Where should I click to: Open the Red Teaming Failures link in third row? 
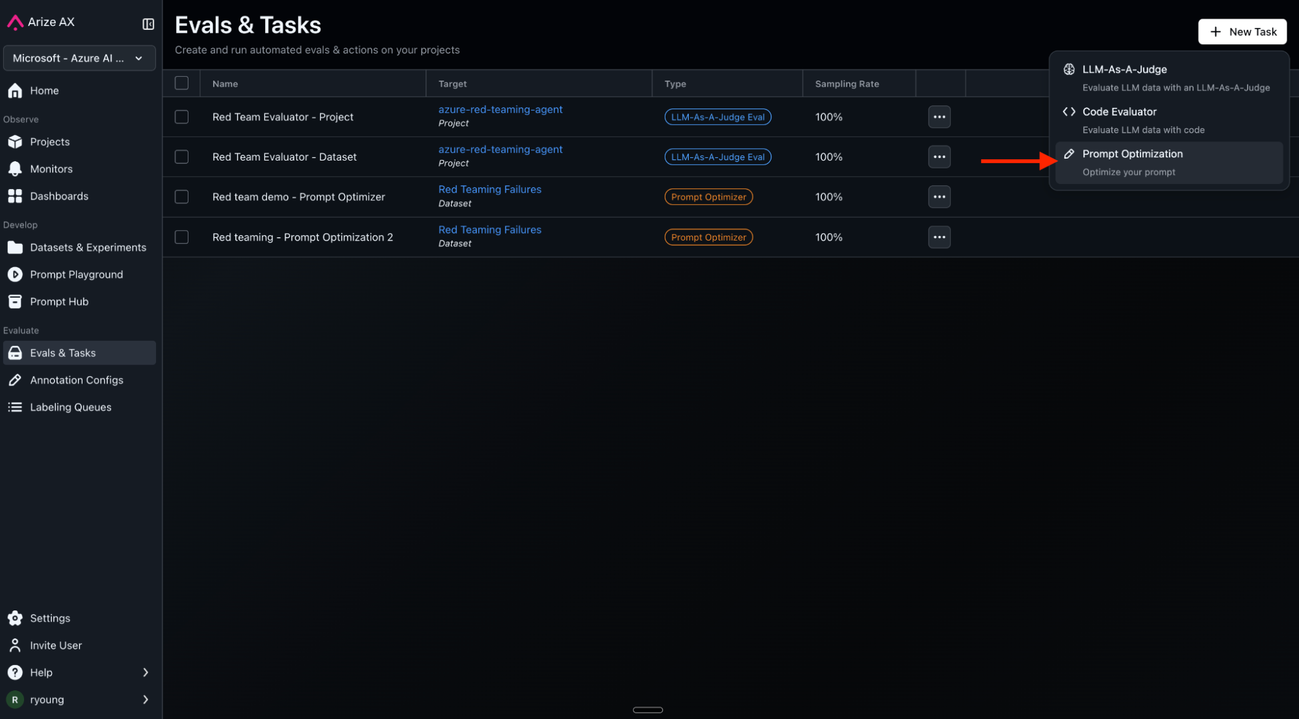489,190
